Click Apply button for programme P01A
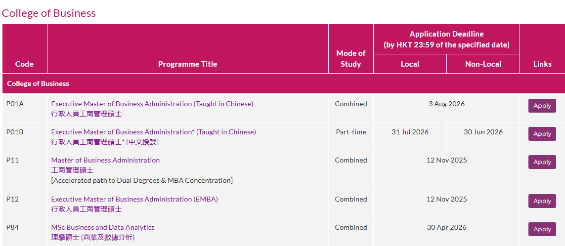Screen dimensions: 565x246 coord(542,106)
